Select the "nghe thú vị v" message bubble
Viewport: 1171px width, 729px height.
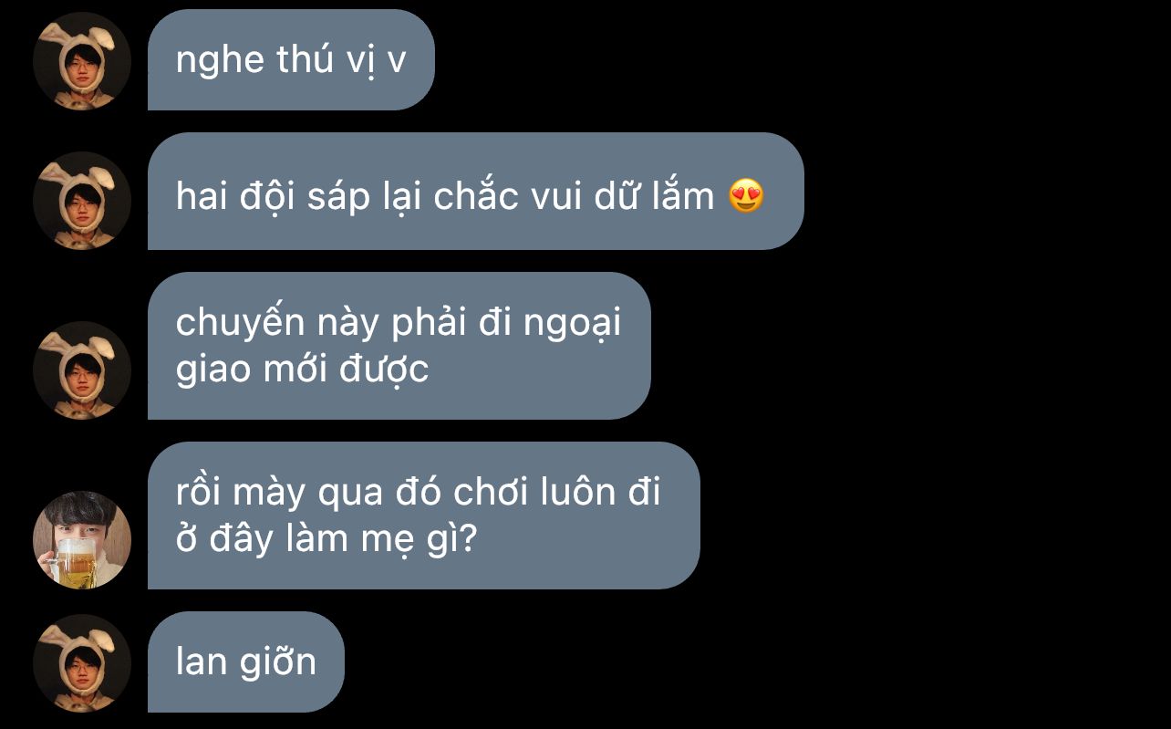point(291,60)
